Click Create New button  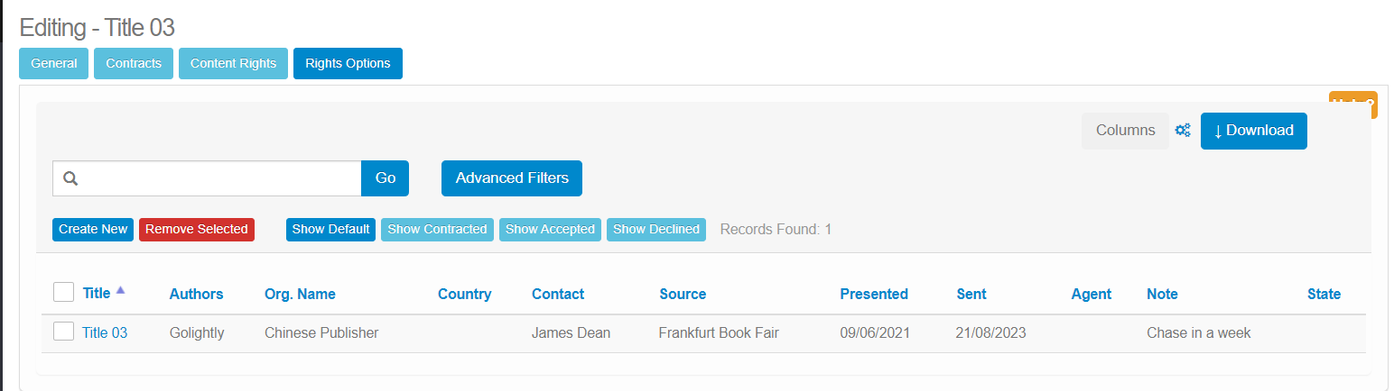click(93, 230)
